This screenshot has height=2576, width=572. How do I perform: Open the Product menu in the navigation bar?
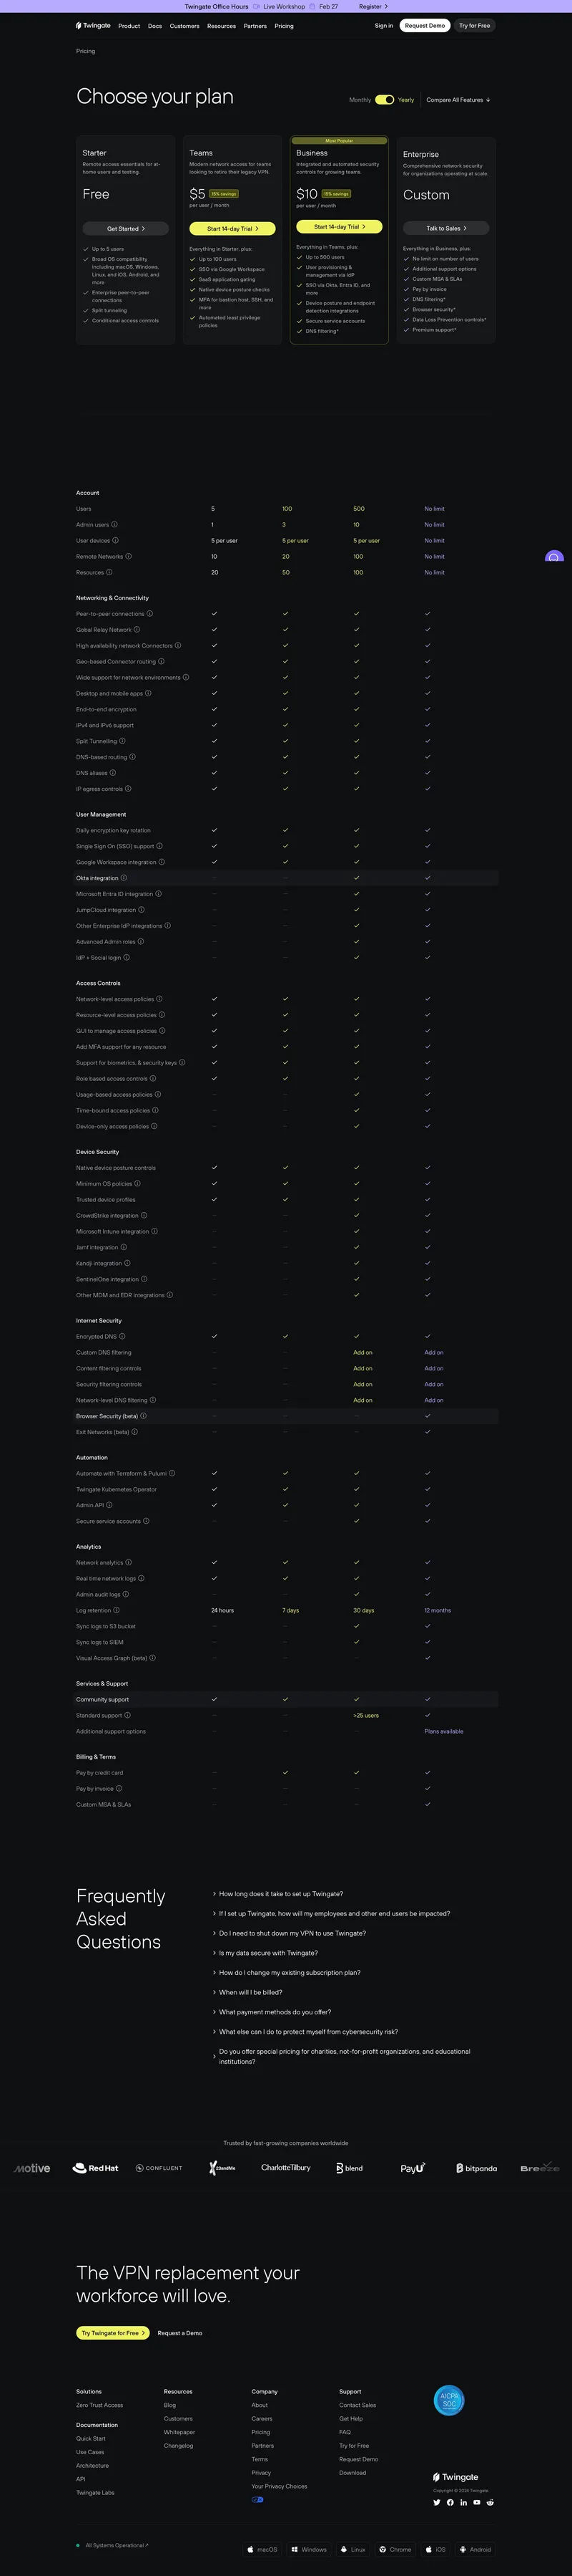coord(129,26)
